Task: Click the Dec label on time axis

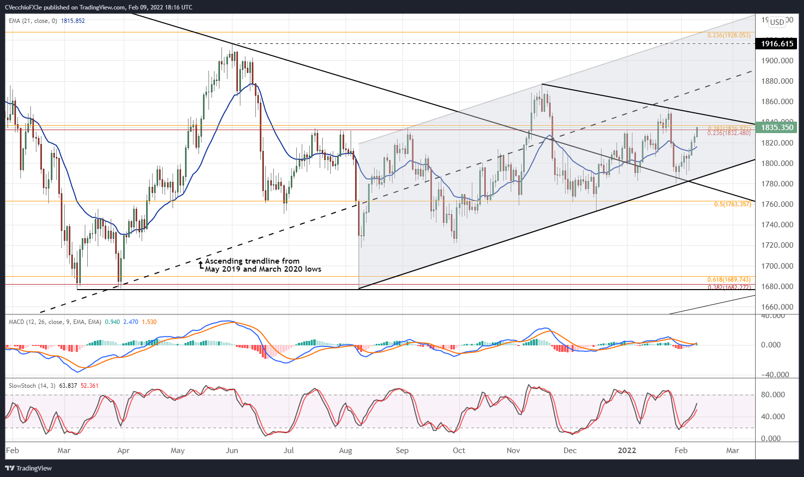Action: point(570,451)
